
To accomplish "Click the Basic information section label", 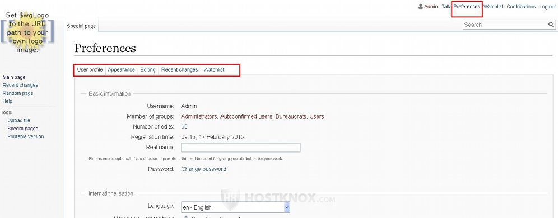I will tap(110, 94).
